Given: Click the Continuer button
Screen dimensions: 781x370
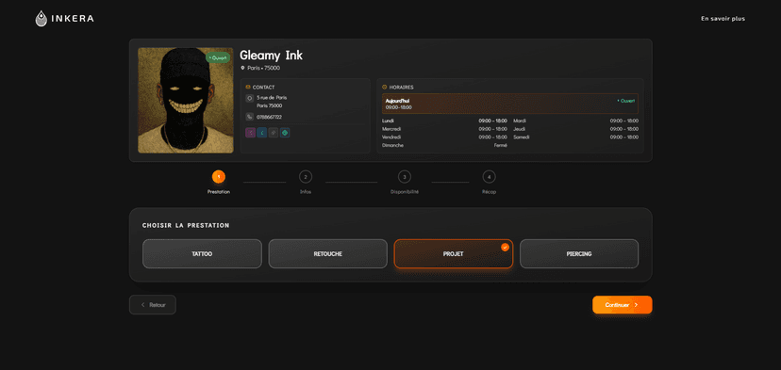Looking at the screenshot, I should coord(623,305).
